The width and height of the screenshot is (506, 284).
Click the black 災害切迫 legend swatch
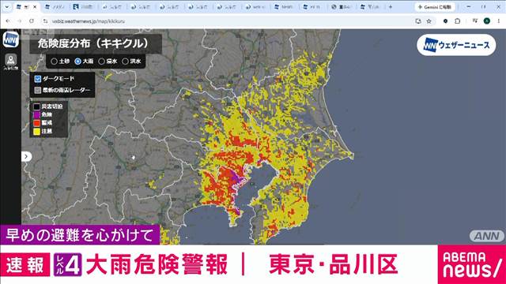(x=37, y=106)
